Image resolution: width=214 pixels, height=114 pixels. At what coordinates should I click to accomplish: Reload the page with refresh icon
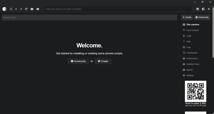coord(26,9)
